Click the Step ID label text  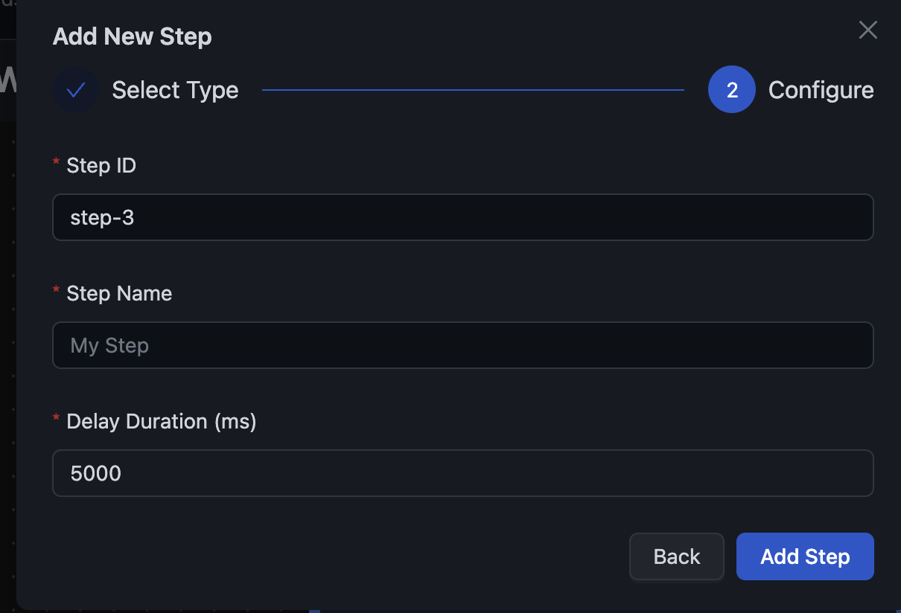tap(101, 165)
